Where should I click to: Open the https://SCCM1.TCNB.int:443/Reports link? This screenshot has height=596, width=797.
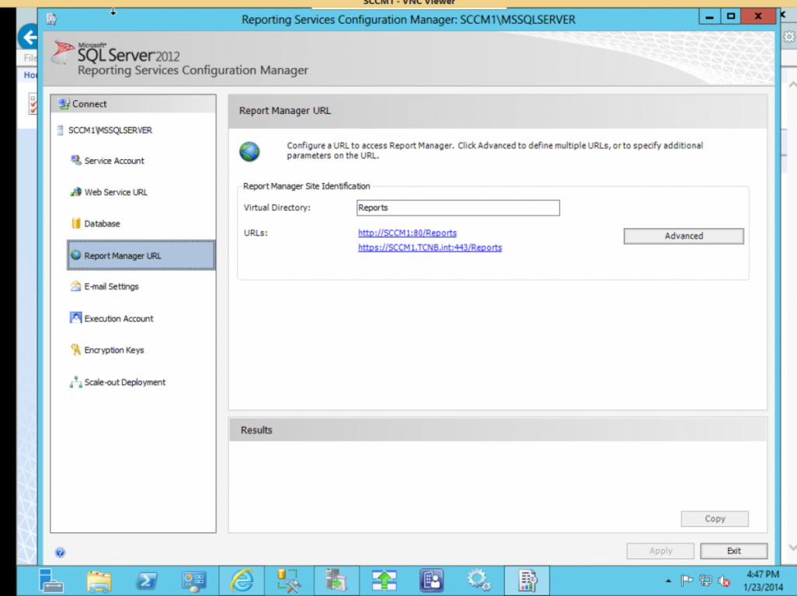coord(430,248)
